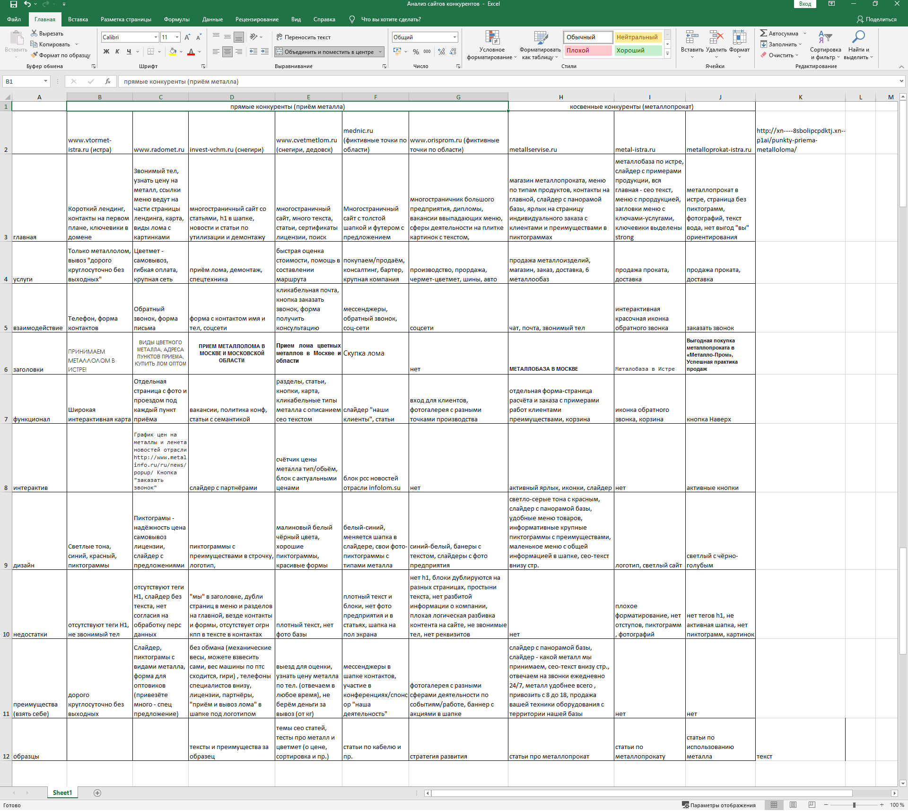
Task: Click Delete cells (Удалить) icon
Action: pyautogui.click(x=716, y=37)
